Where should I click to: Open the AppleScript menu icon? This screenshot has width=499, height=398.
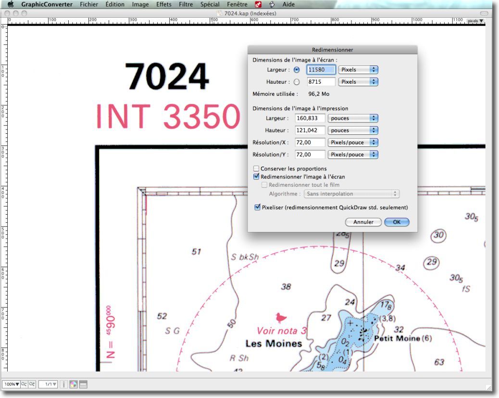pos(272,4)
